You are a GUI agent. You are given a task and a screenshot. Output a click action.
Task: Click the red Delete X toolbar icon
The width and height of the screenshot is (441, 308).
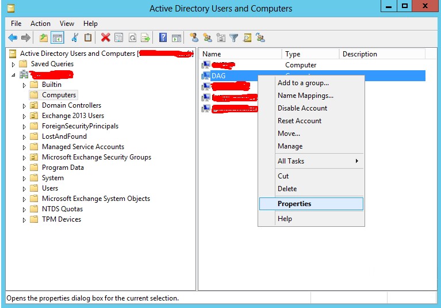pos(105,38)
